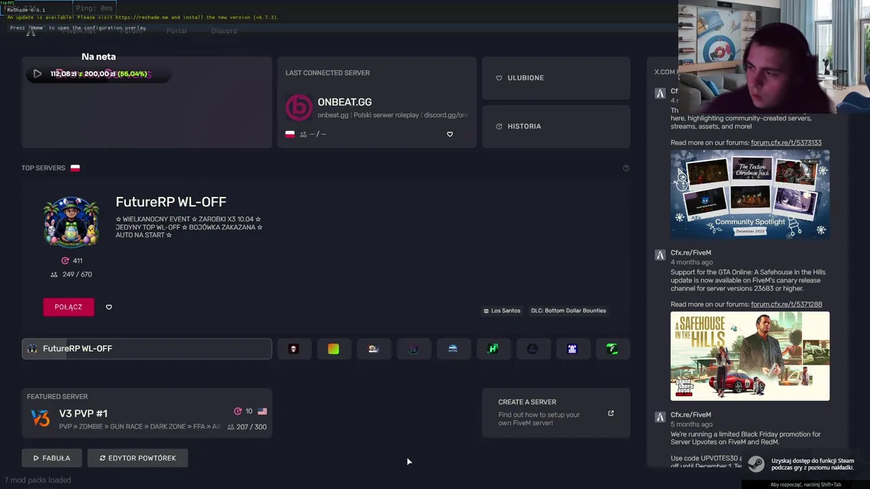Connect to FutureRP with POŁĄCZ button

tap(69, 307)
